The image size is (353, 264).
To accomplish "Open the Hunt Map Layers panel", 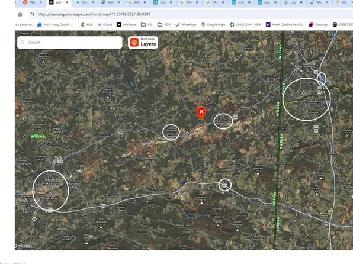I will [x=143, y=42].
